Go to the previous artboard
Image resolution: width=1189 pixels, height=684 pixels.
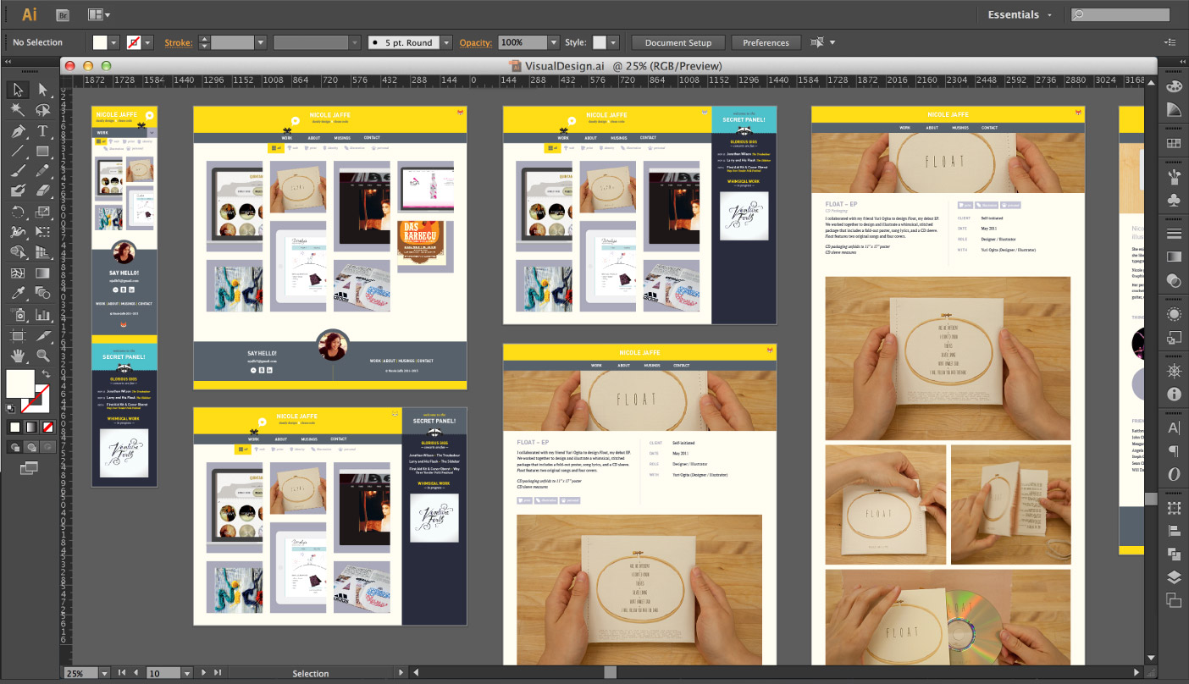(135, 673)
